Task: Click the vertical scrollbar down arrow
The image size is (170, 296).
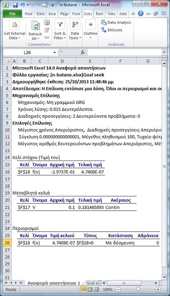Action: coord(164,277)
